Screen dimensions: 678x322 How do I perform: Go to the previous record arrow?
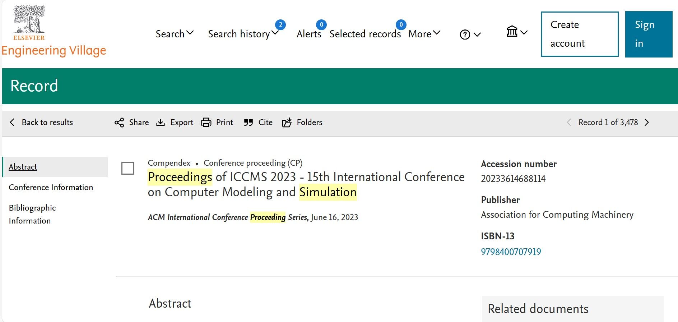click(x=569, y=122)
